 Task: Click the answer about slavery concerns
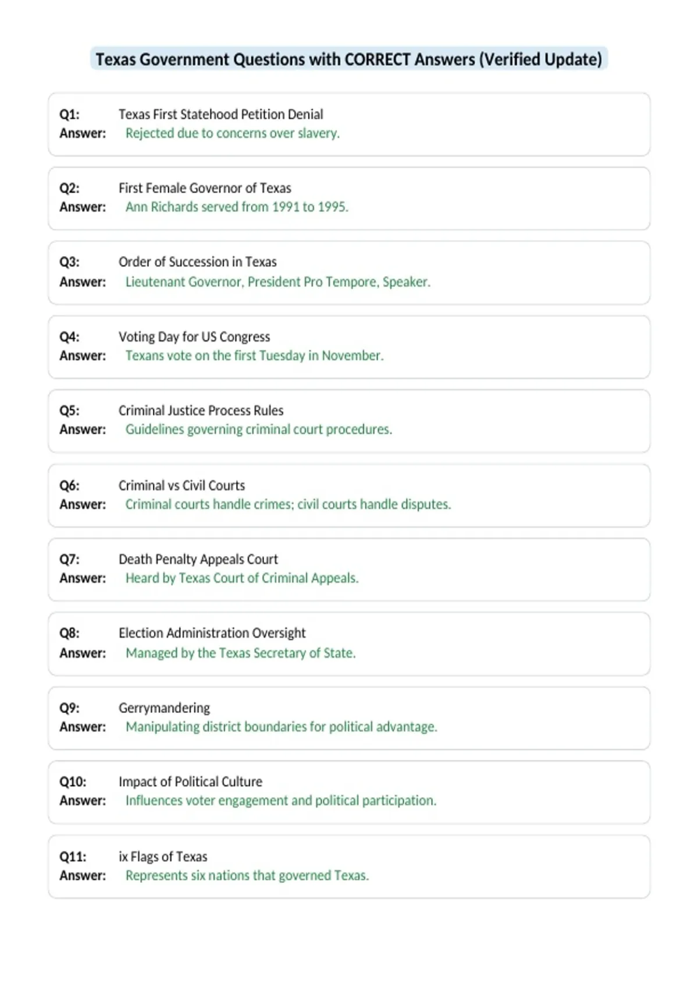(233, 133)
